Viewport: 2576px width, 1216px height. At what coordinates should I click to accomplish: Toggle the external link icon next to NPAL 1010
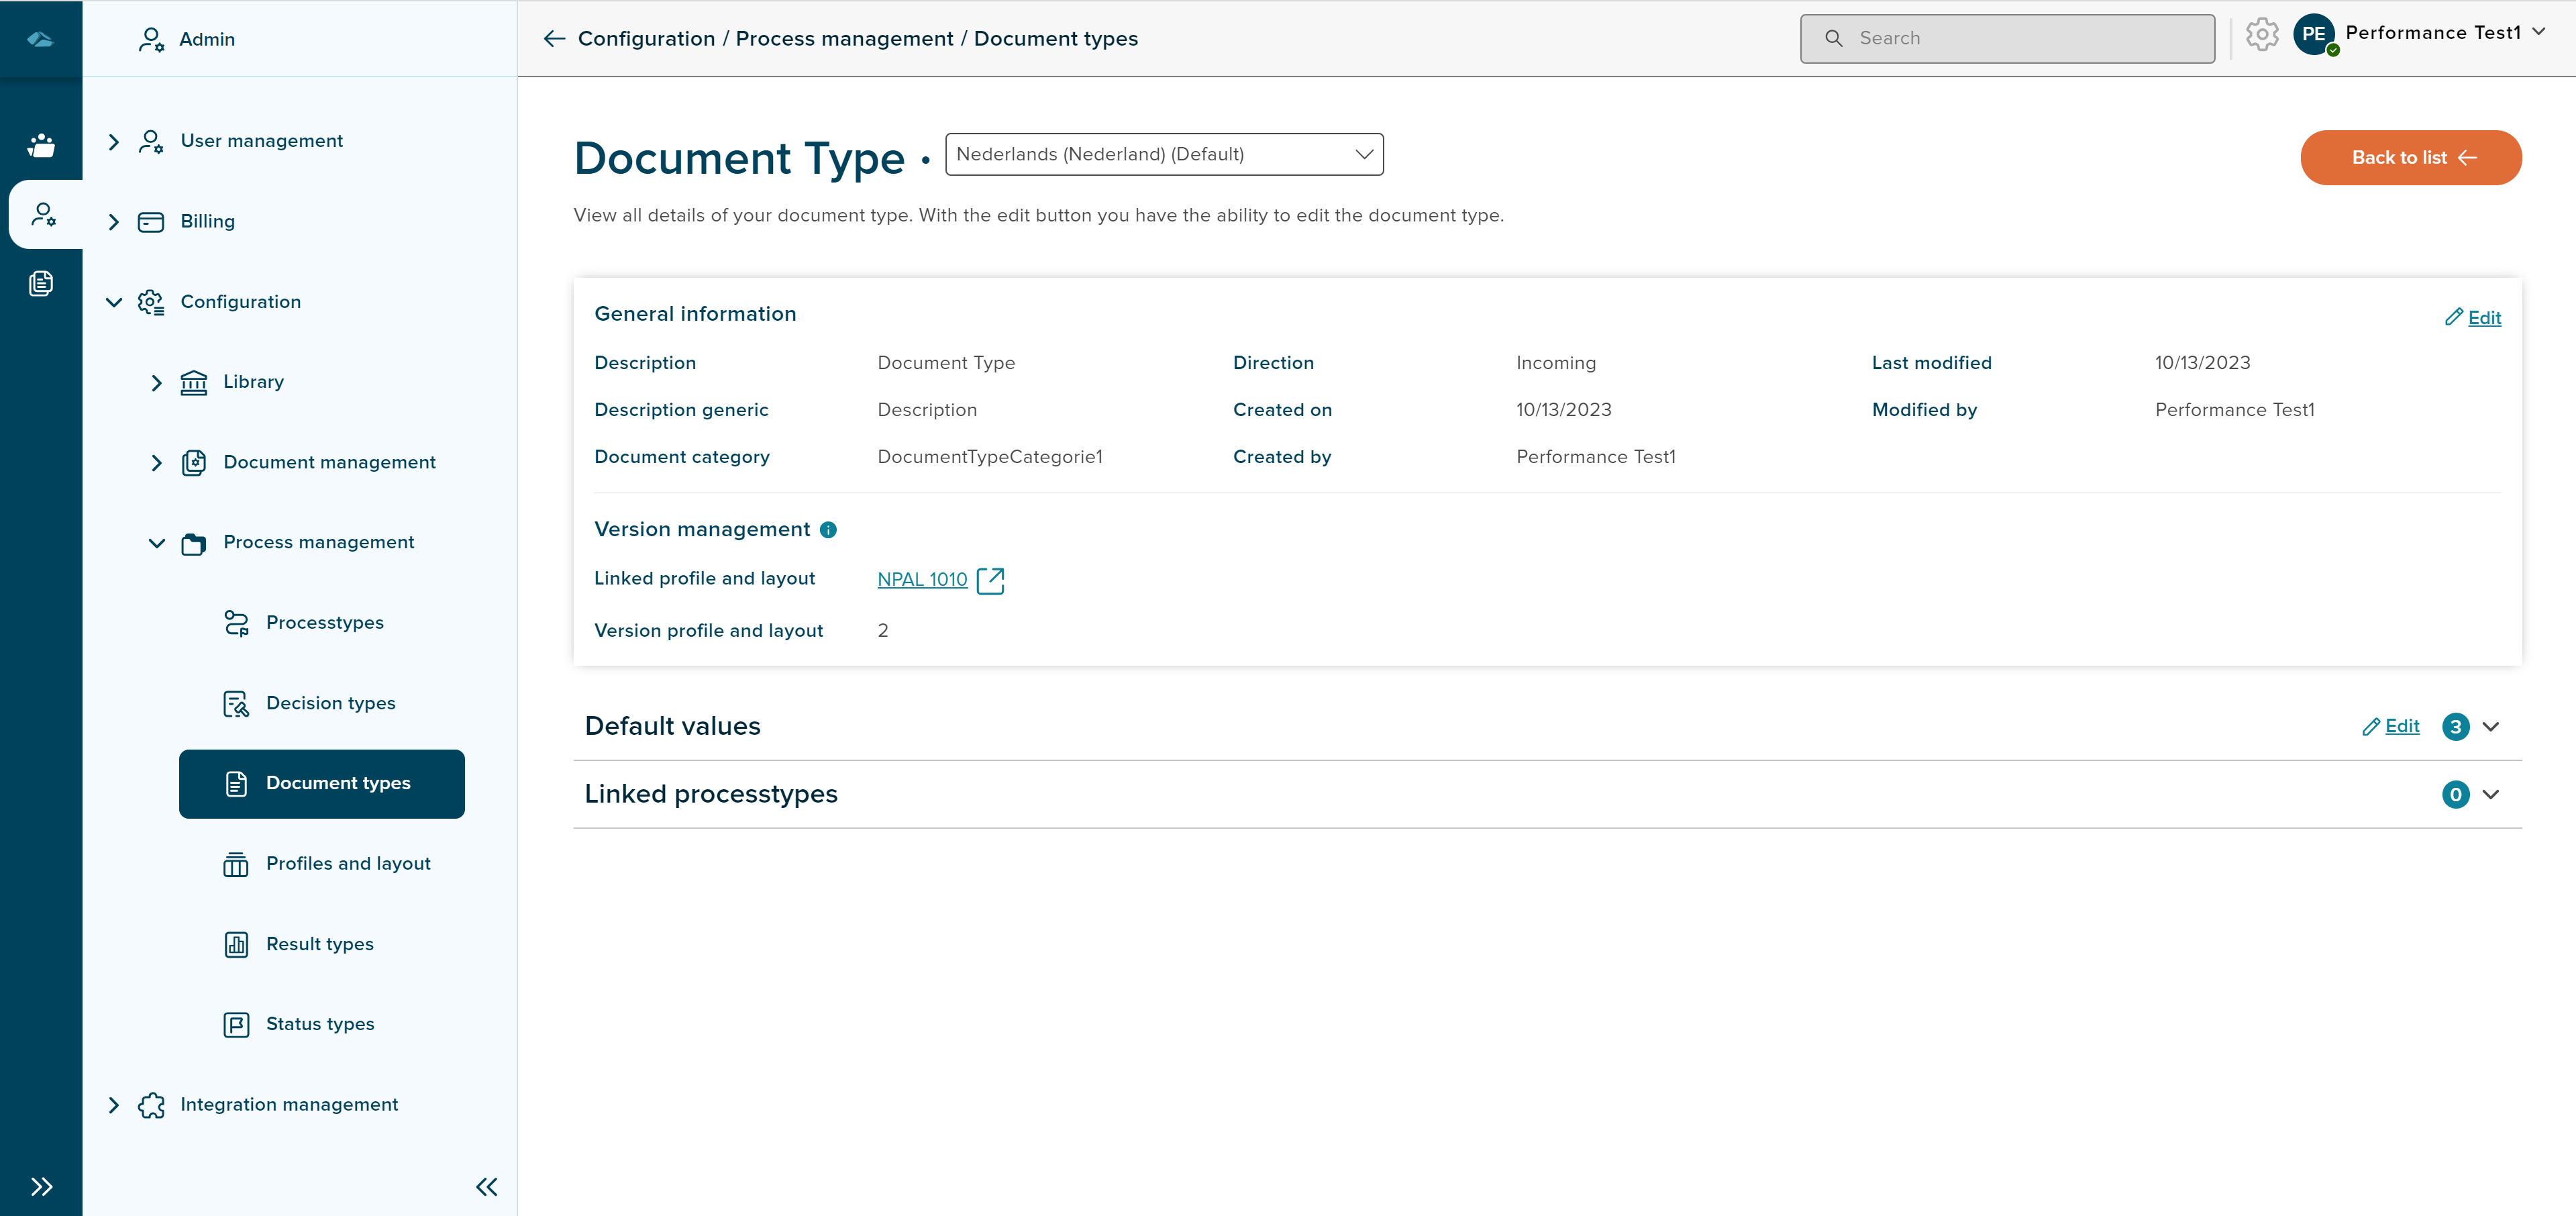991,580
